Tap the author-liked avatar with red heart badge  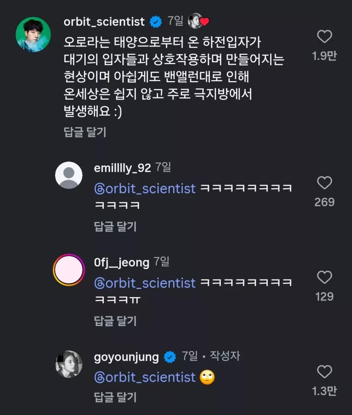click(198, 21)
